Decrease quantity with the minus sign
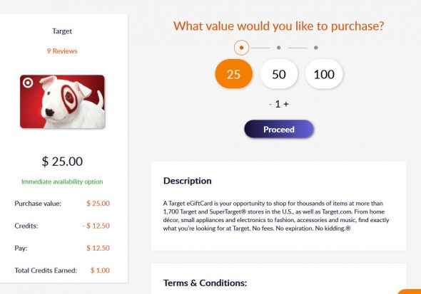The height and width of the screenshot is (294, 421). [270, 104]
